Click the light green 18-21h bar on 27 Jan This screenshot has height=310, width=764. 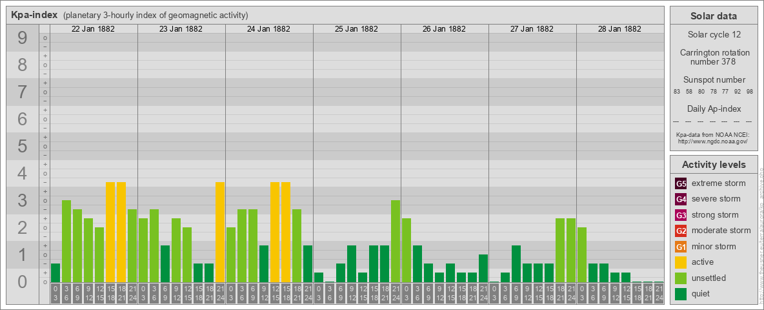560,251
